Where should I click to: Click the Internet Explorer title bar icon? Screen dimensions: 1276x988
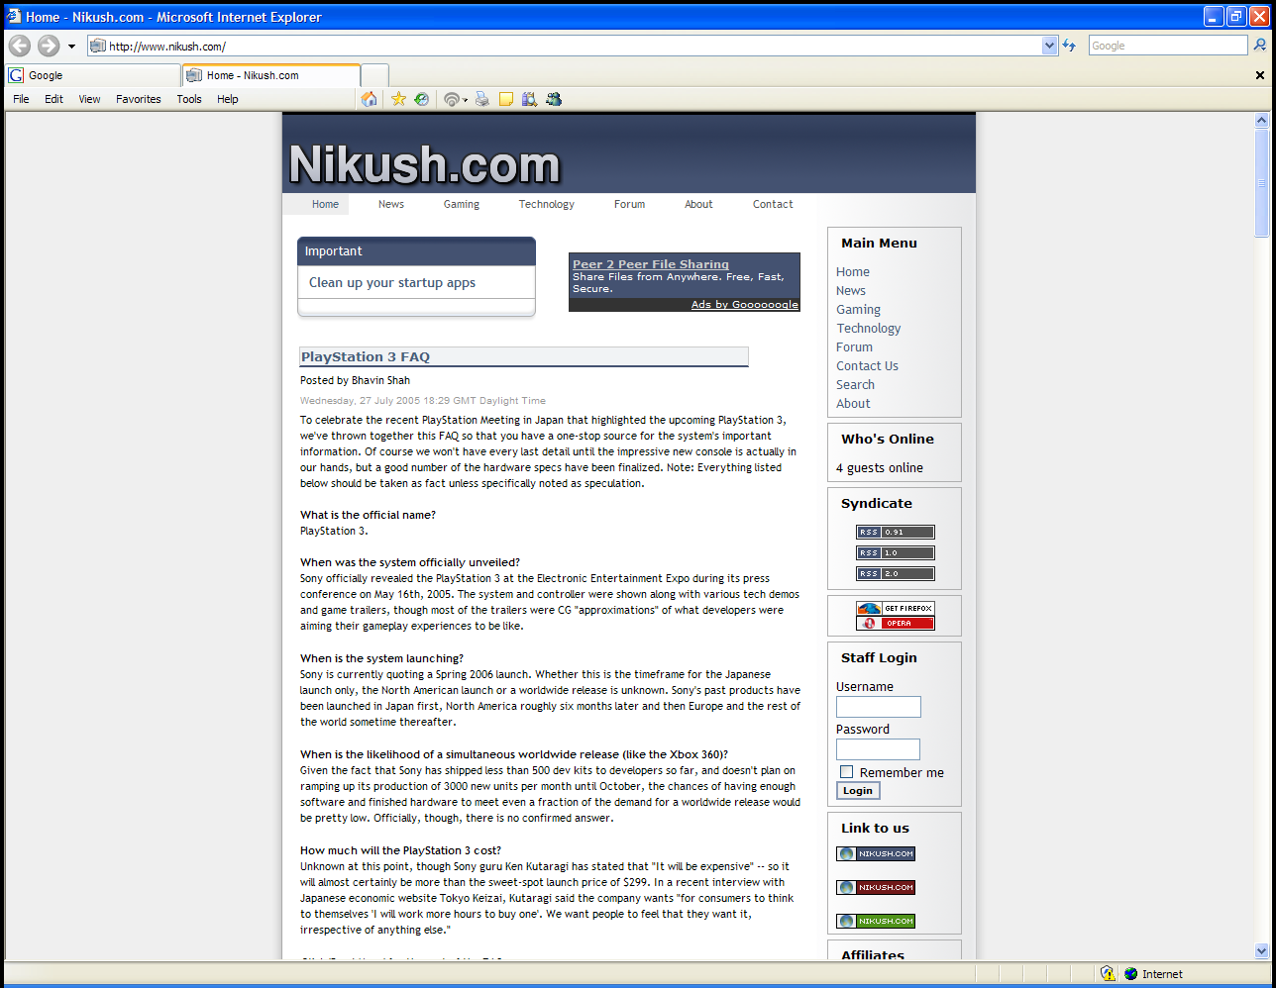[x=14, y=17]
